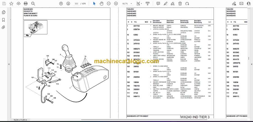The height and width of the screenshot is (122, 253).
Task: Select the arrow selection tool
Action: pos(94,4)
